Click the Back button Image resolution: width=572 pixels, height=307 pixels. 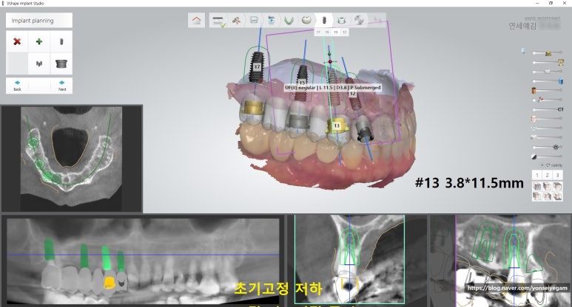[x=17, y=85]
